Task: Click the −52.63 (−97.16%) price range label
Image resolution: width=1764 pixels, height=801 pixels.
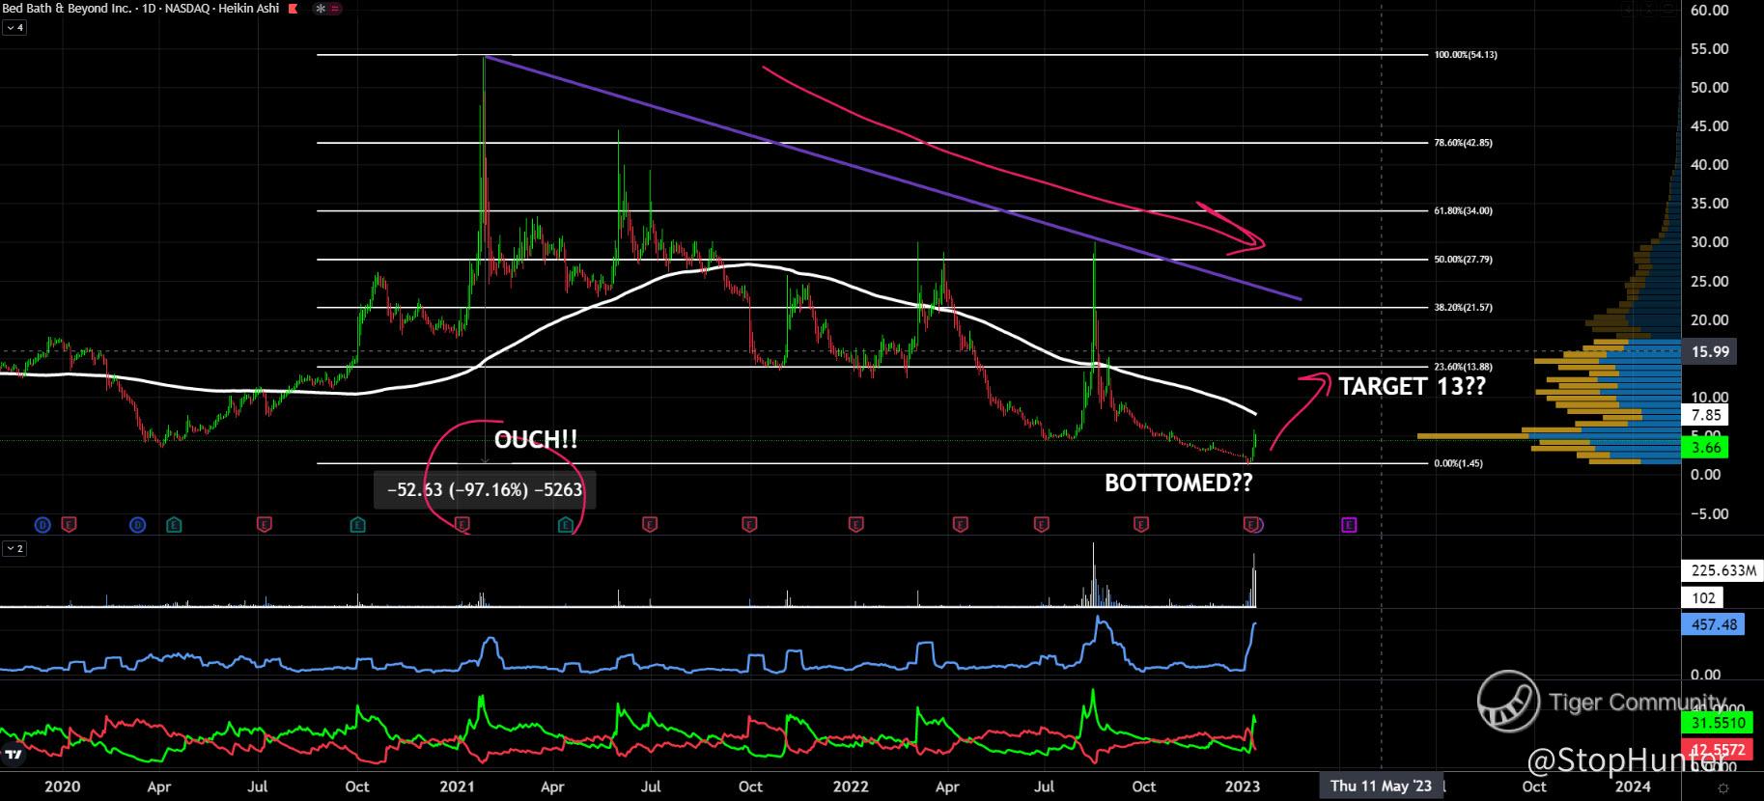Action: [x=485, y=489]
